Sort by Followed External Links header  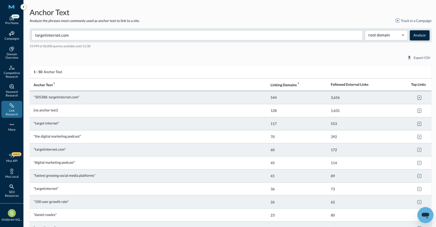(x=350, y=84)
